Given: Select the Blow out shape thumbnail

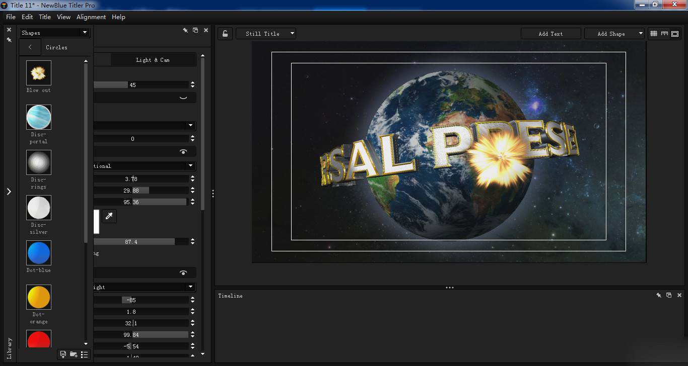Looking at the screenshot, I should coord(39,73).
